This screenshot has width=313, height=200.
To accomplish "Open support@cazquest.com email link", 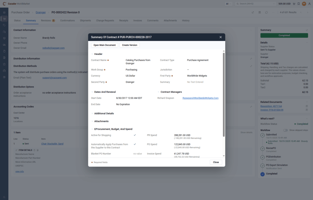I will (x=55, y=78).
